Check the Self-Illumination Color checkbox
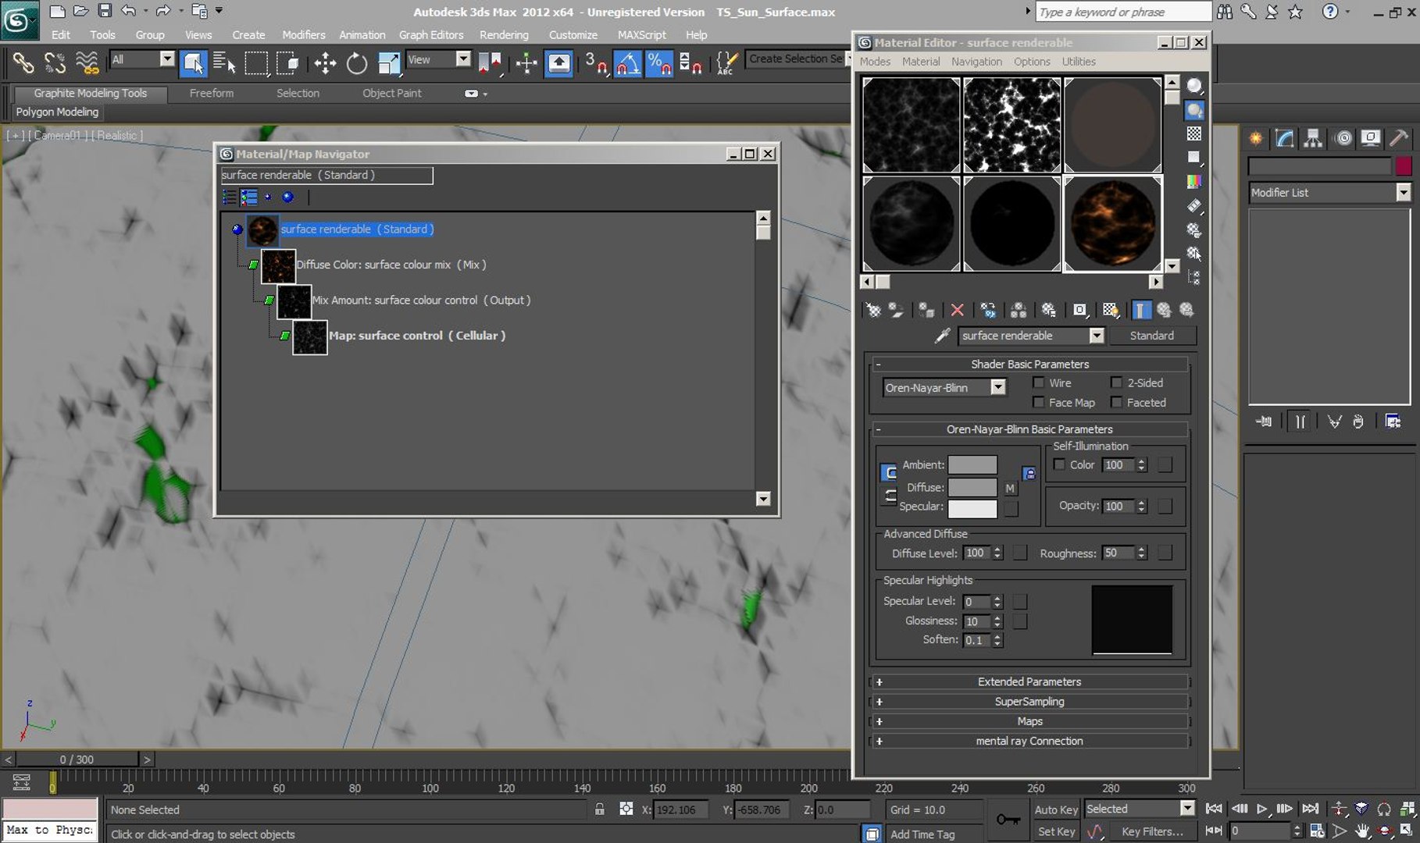The height and width of the screenshot is (843, 1420). (1059, 464)
